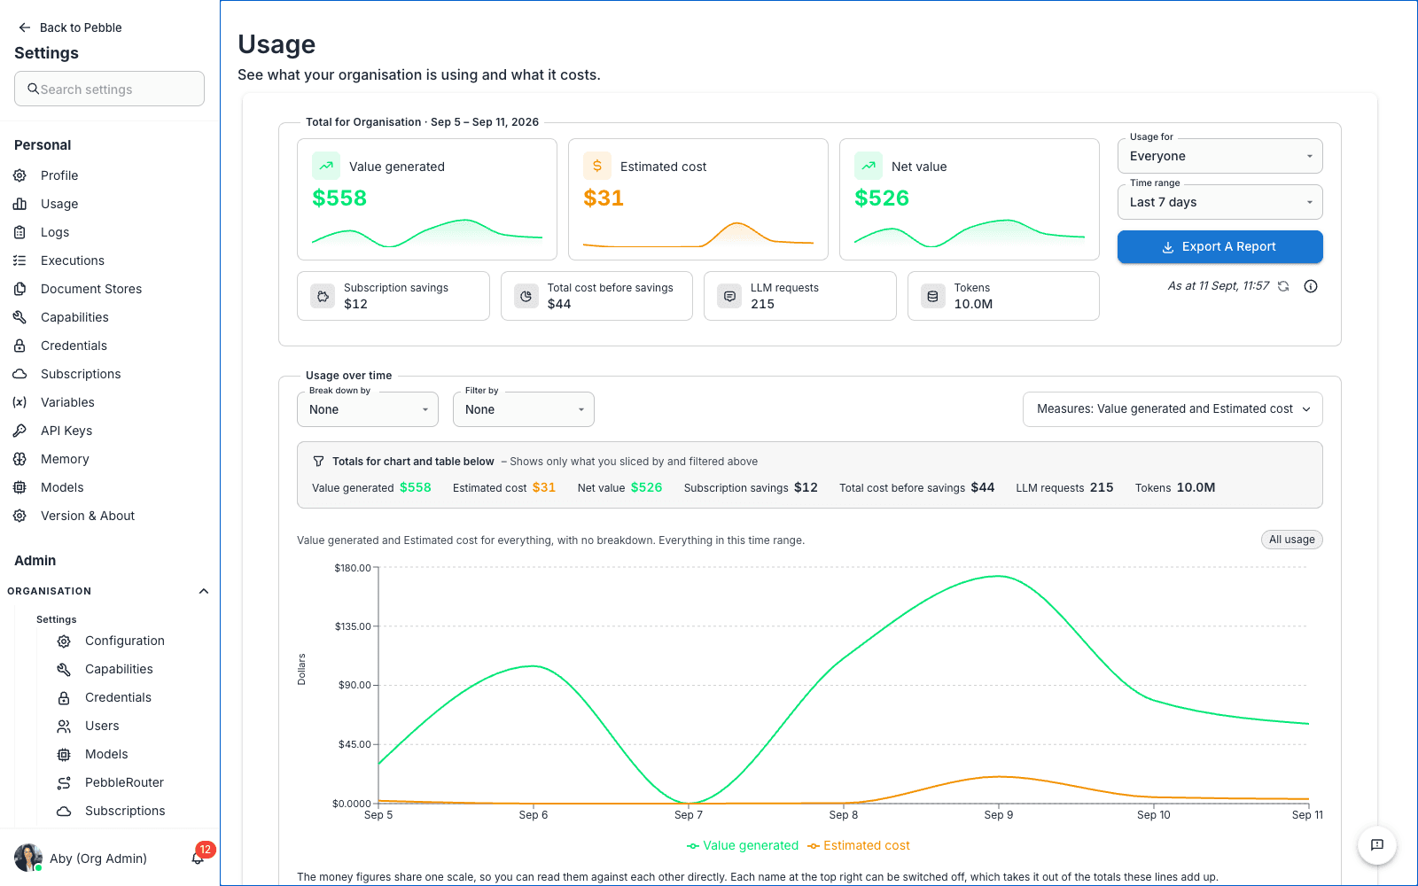Click 'Totals for chart and table below' heading

click(x=413, y=462)
